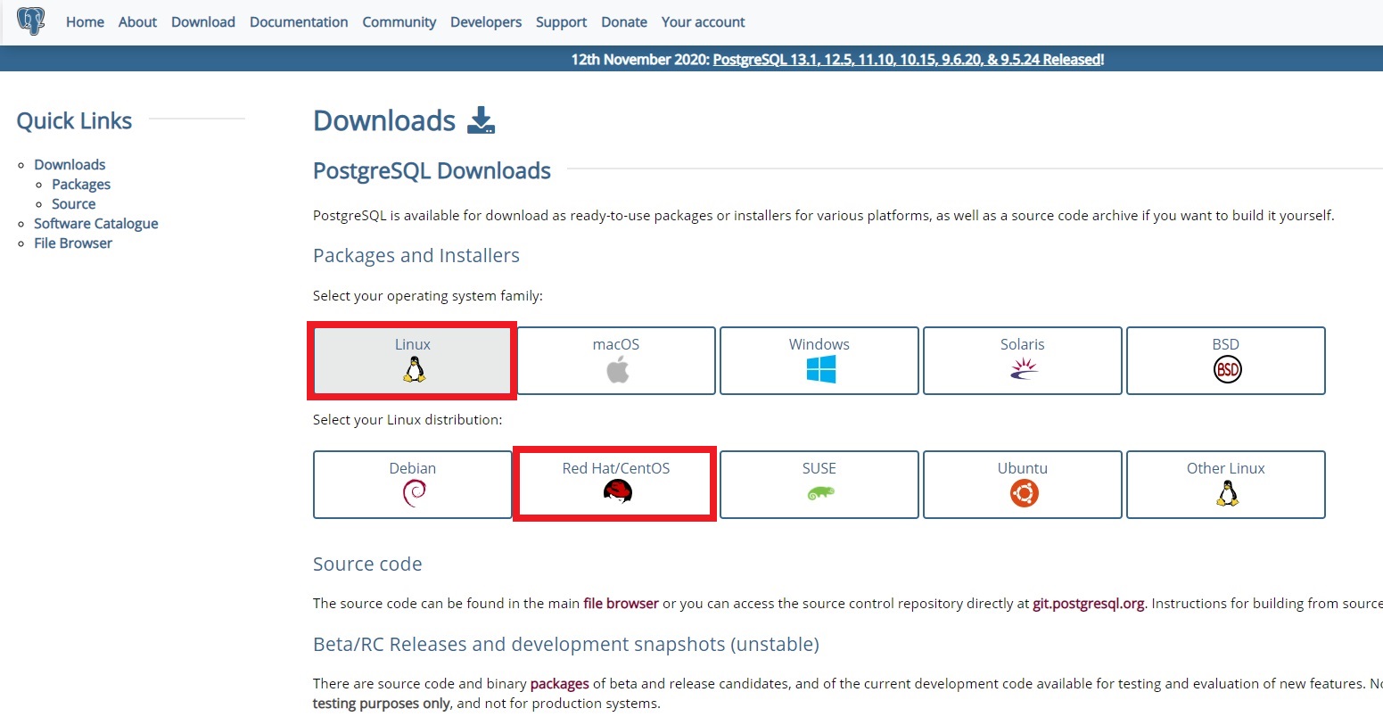Image resolution: width=1383 pixels, height=725 pixels.
Task: Choose Other Linux distribution label
Action: 1226,468
